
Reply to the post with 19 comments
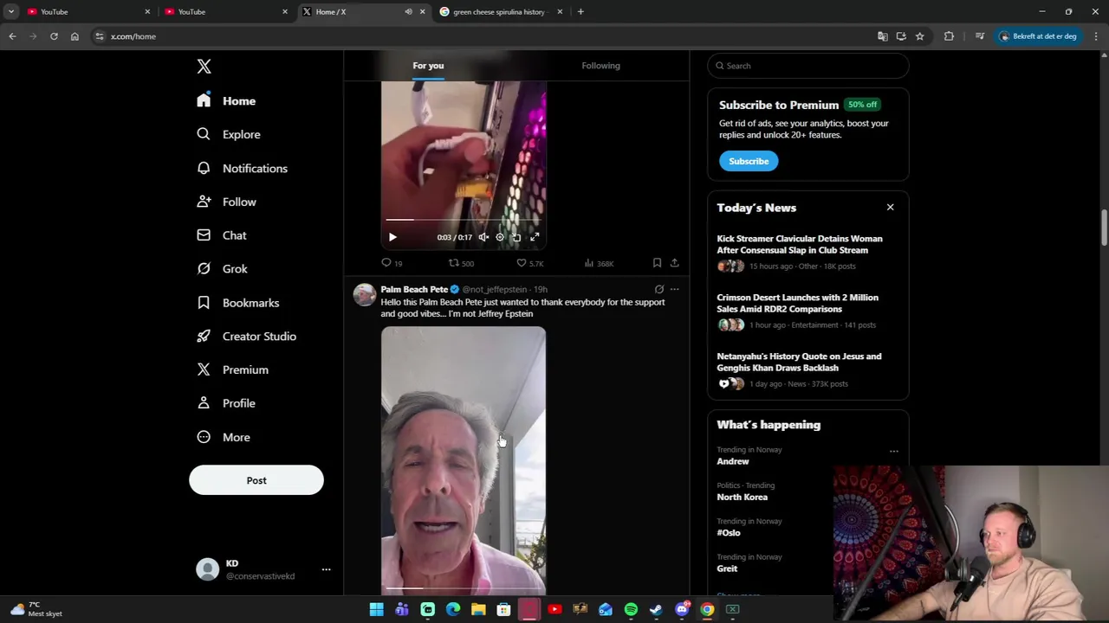tap(392, 263)
